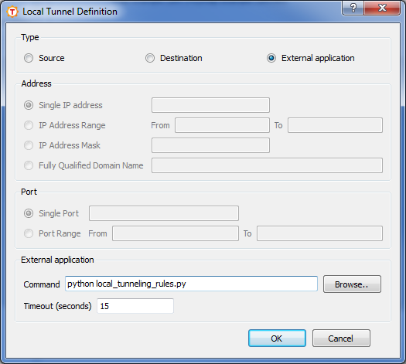Choose the IP Address Range option
Image resolution: width=406 pixels, height=364 pixels.
pyautogui.click(x=29, y=125)
